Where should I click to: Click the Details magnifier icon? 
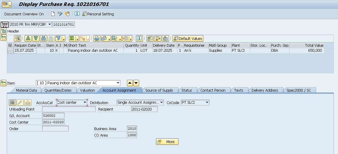pos(17,38)
